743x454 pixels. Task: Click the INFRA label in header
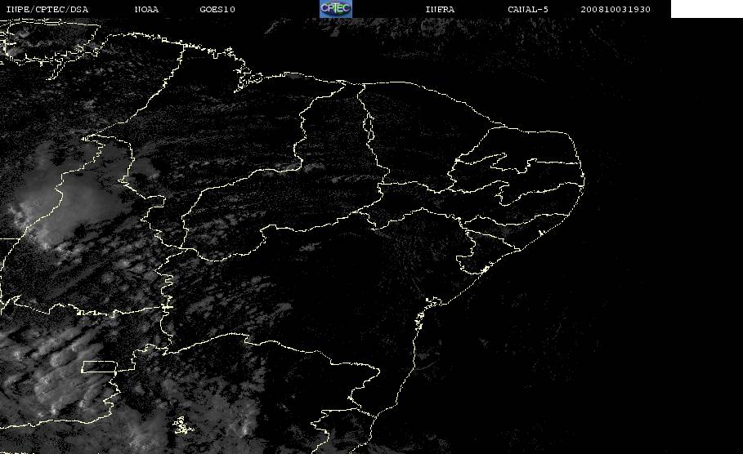[440, 10]
